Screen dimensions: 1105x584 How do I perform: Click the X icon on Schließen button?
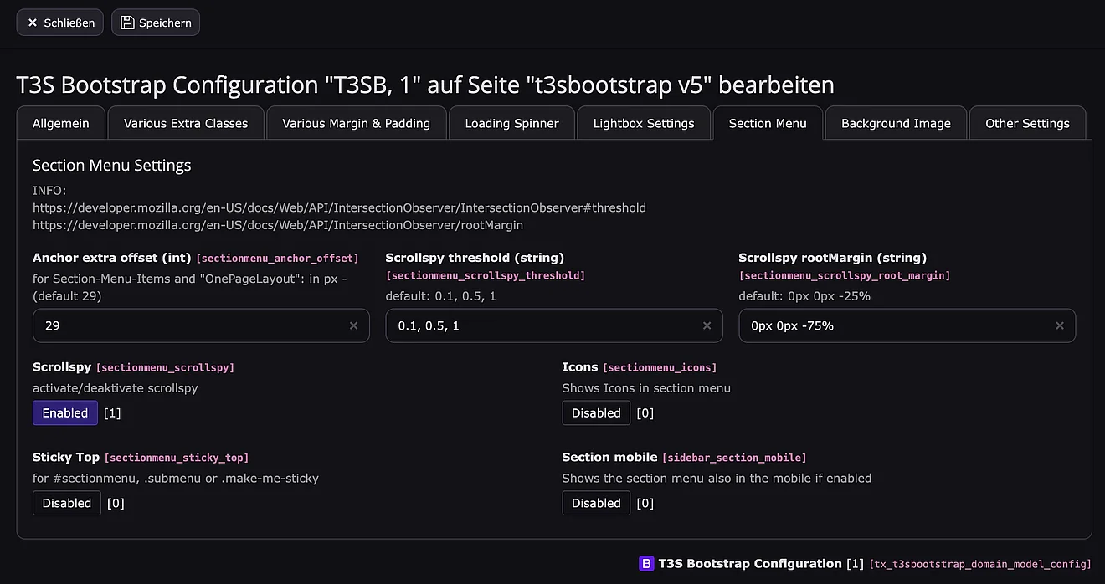(33, 23)
